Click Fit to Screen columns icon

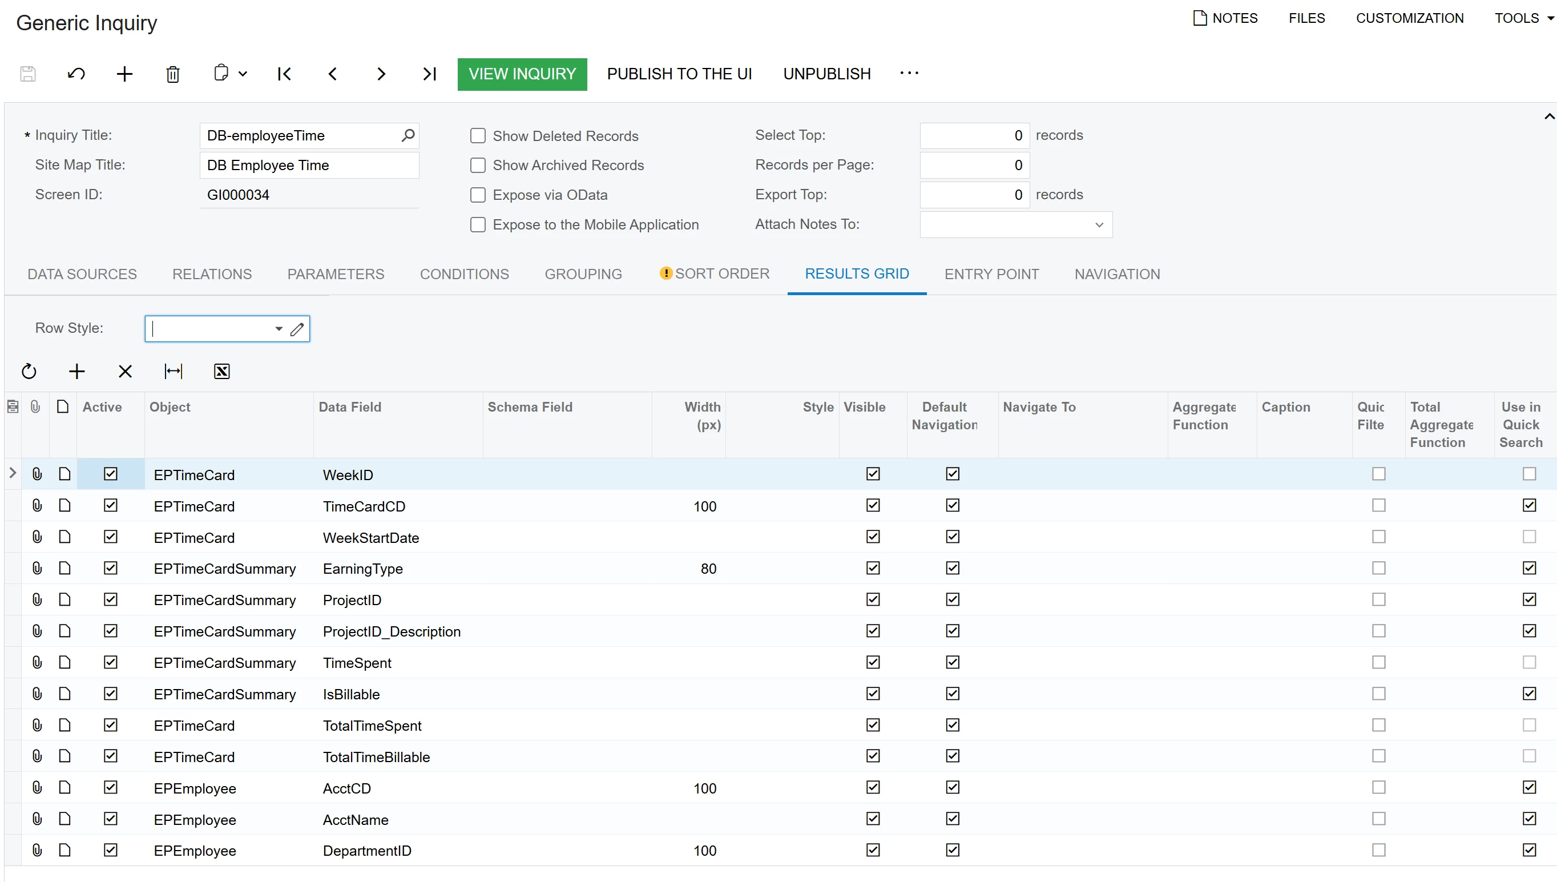click(x=173, y=371)
